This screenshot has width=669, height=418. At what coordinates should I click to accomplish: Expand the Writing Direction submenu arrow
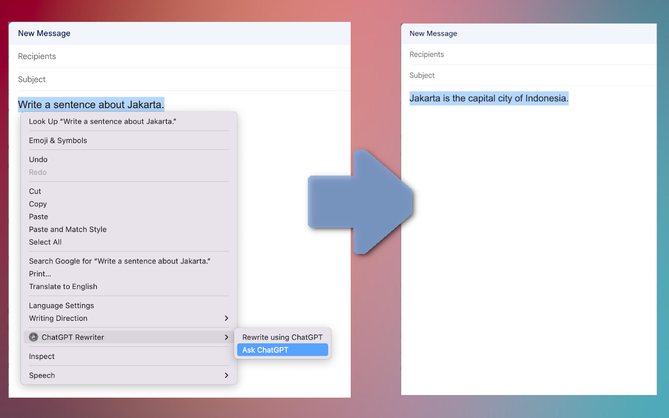(226, 318)
